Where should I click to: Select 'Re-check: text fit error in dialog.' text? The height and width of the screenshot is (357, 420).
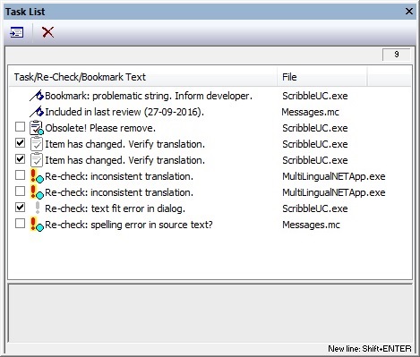tap(115, 208)
